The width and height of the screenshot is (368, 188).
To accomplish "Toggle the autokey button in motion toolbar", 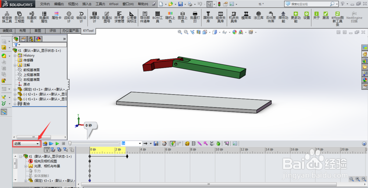I will pyautogui.click(x=173, y=143).
